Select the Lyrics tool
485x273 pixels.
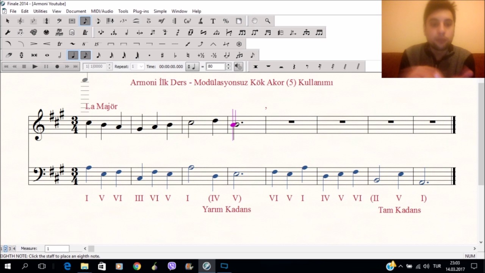[200, 21]
